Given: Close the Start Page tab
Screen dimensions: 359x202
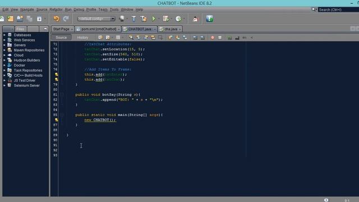Looking at the screenshot, I should [72, 29].
